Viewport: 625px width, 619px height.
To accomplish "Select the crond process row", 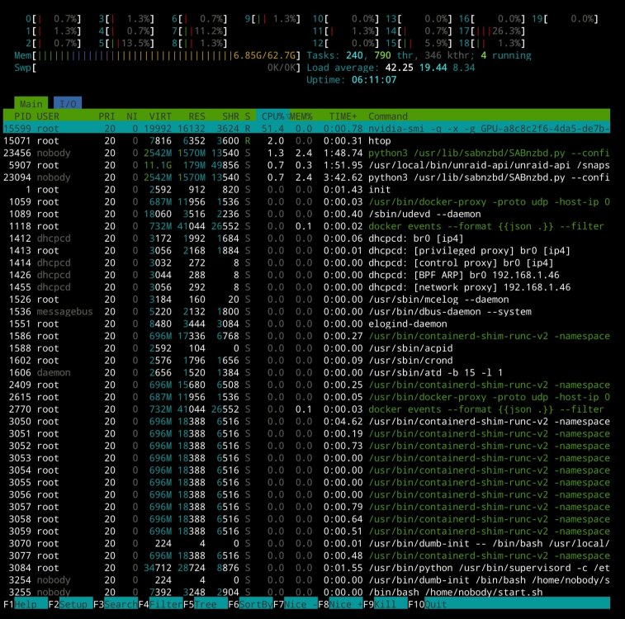I will pyautogui.click(x=306, y=361).
